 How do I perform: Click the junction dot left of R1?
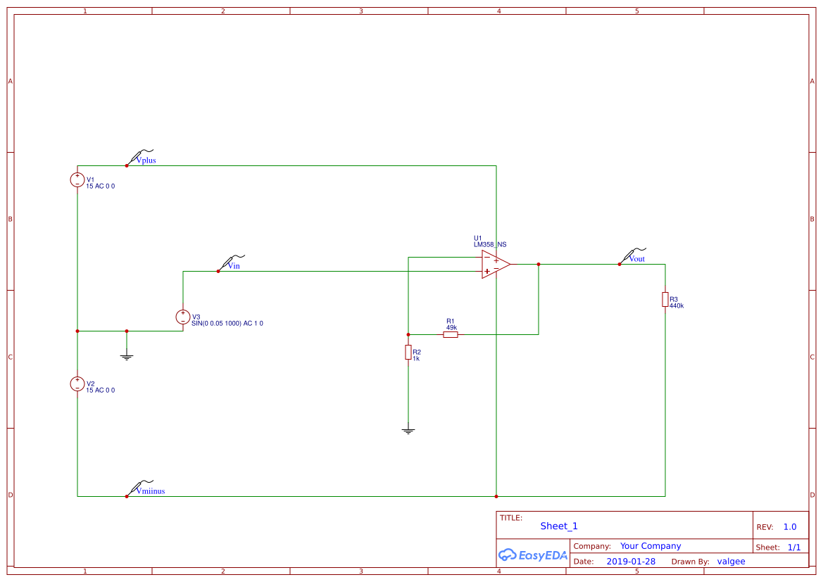click(x=408, y=334)
